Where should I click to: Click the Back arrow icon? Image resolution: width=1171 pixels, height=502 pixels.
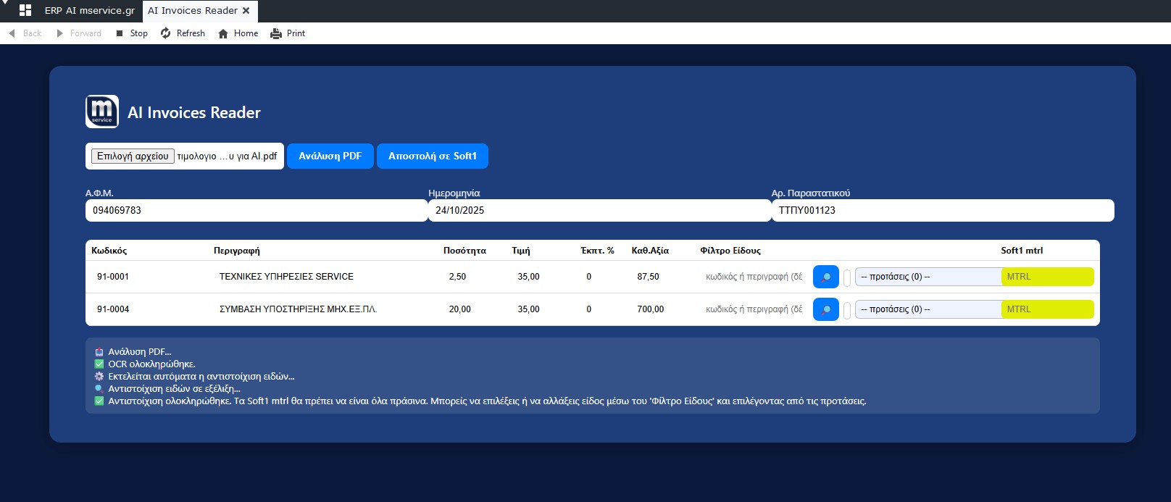click(12, 33)
